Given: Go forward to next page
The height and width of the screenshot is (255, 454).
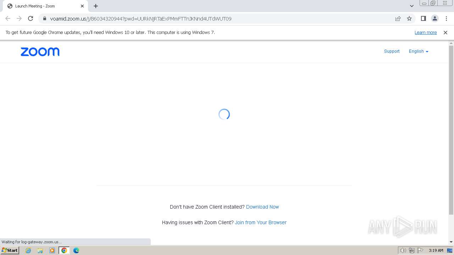Looking at the screenshot, I should click(x=19, y=18).
